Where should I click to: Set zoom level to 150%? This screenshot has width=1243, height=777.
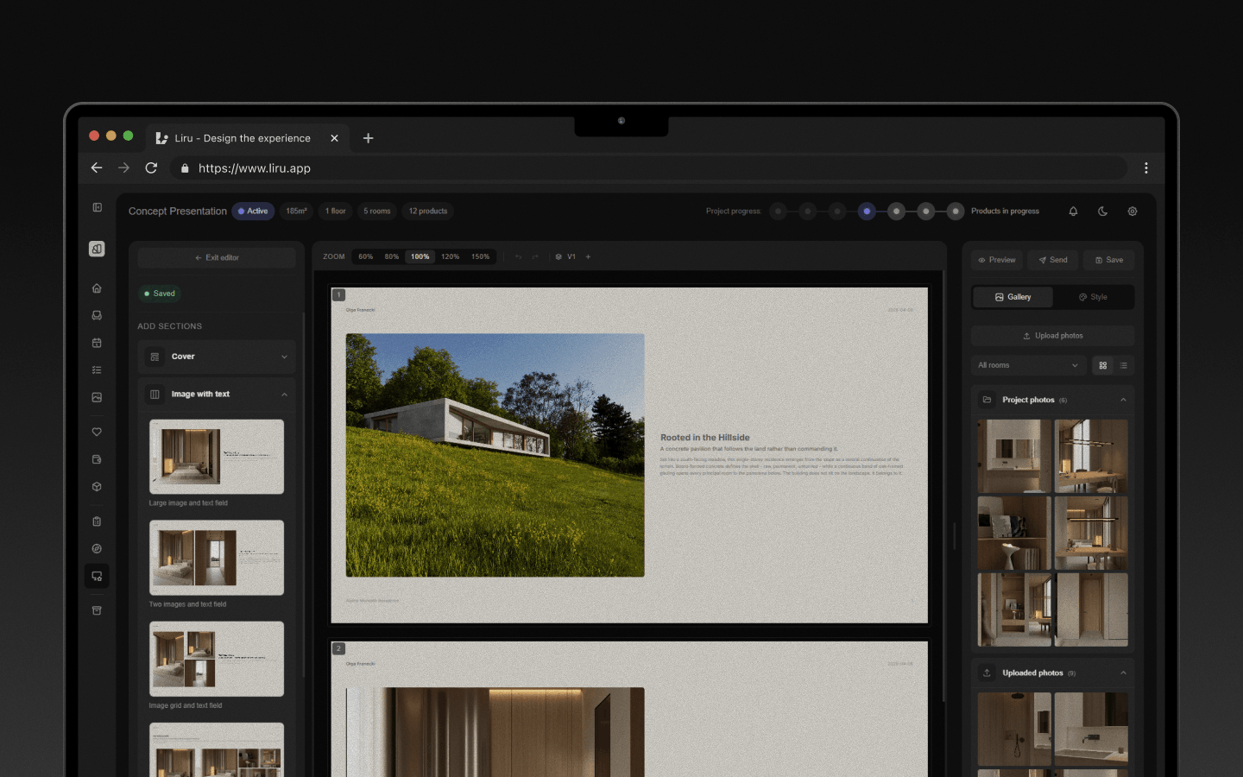(480, 256)
